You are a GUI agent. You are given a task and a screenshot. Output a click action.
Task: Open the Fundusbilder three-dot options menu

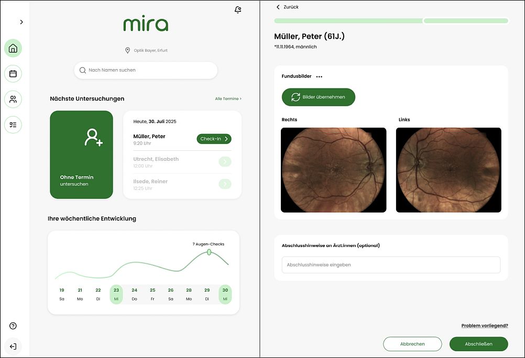tap(319, 76)
